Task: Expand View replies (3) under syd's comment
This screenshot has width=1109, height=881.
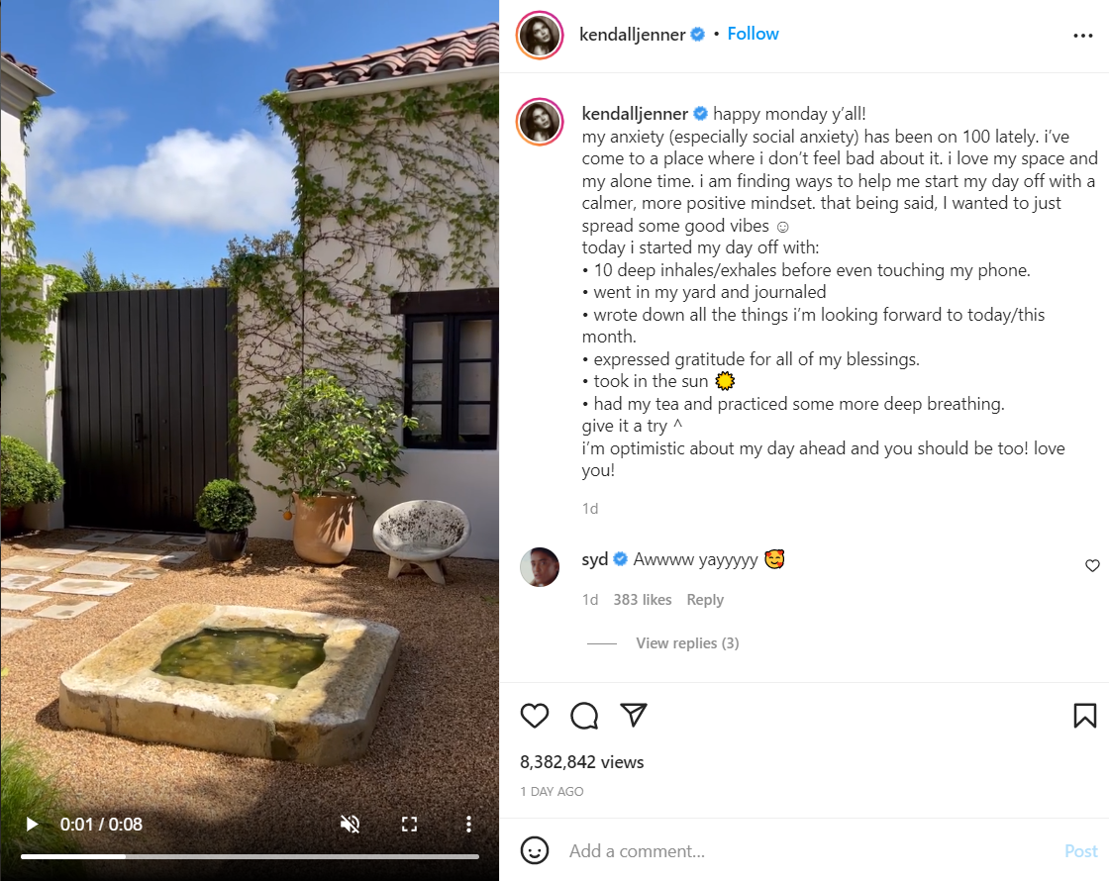Action: [x=687, y=643]
